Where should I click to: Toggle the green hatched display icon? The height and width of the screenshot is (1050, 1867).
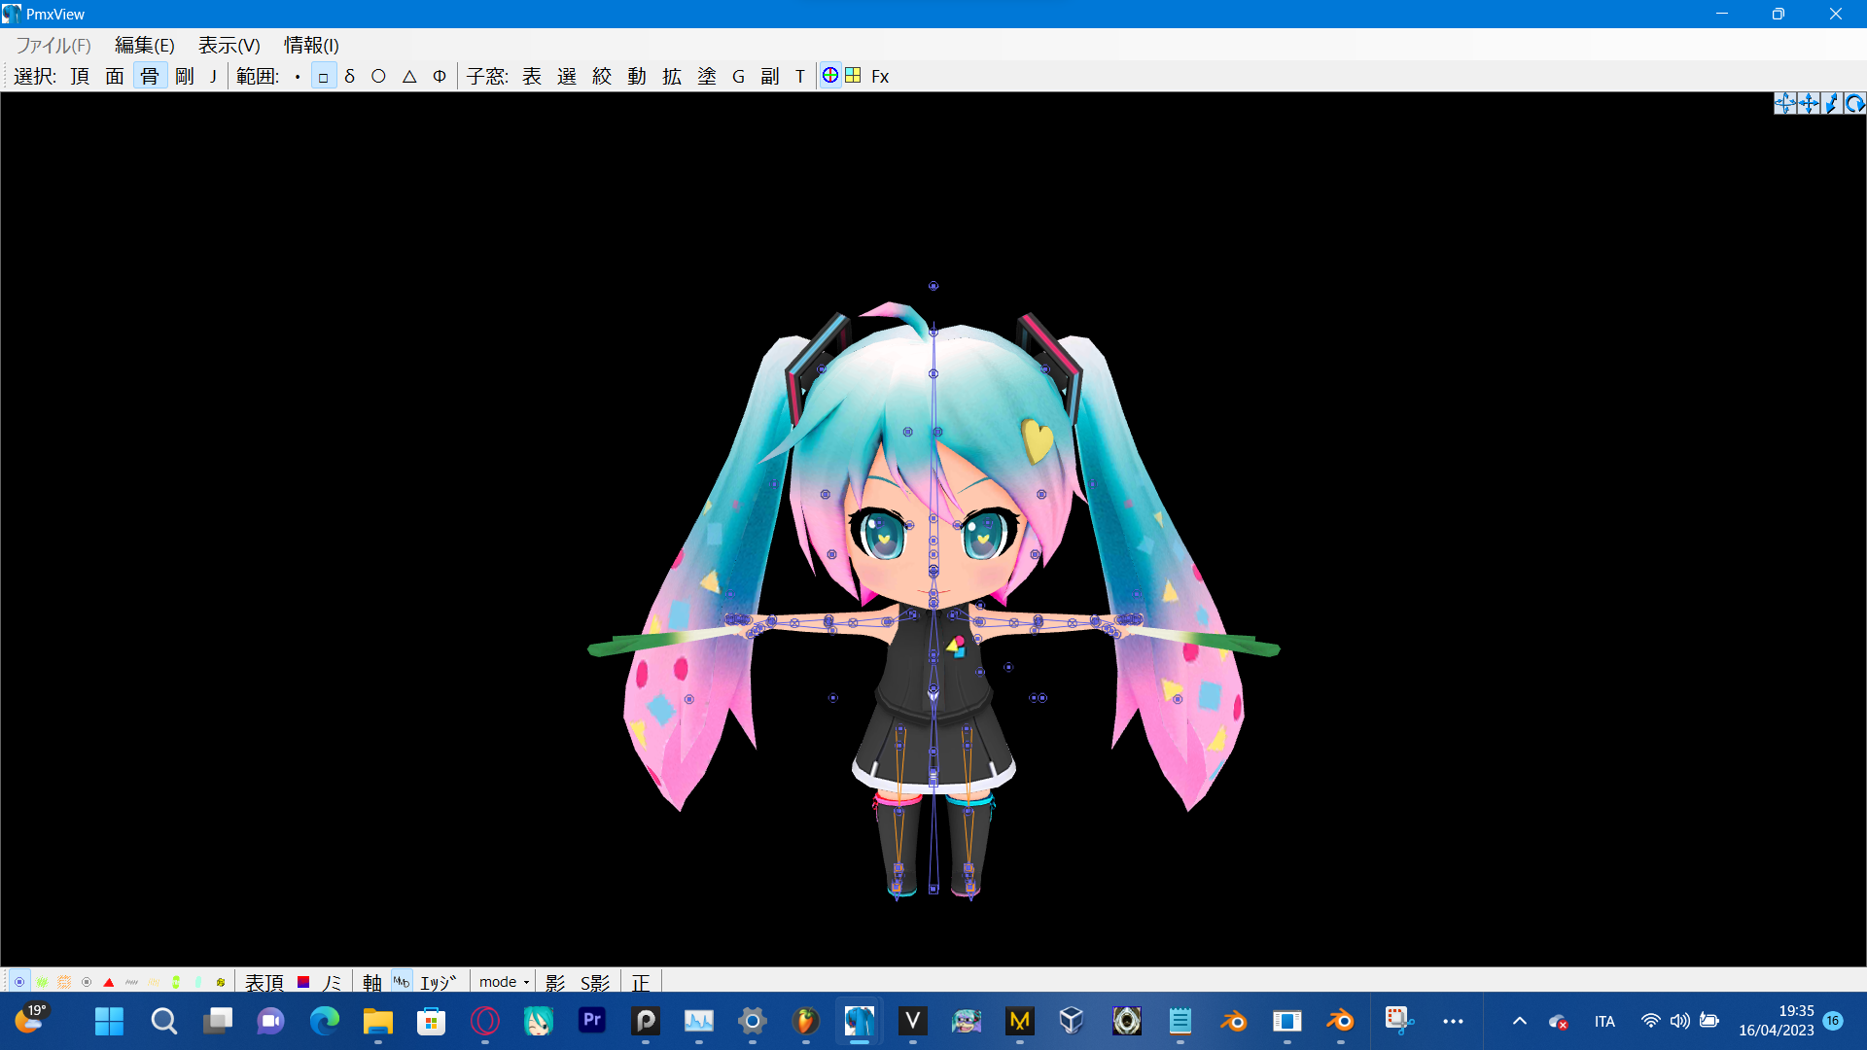click(x=42, y=982)
